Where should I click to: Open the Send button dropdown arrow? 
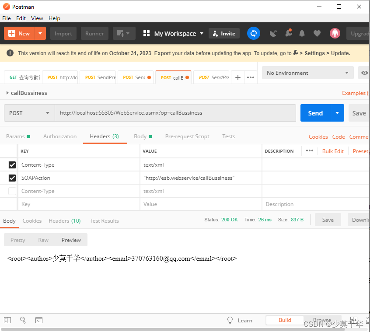pos(337,113)
